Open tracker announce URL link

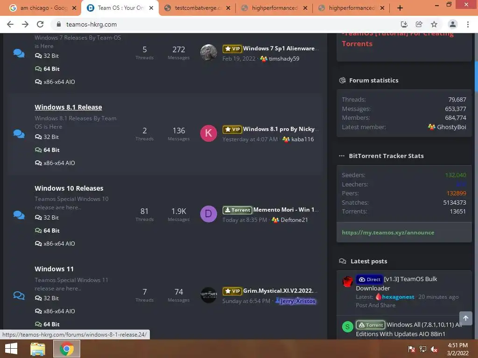coord(388,233)
